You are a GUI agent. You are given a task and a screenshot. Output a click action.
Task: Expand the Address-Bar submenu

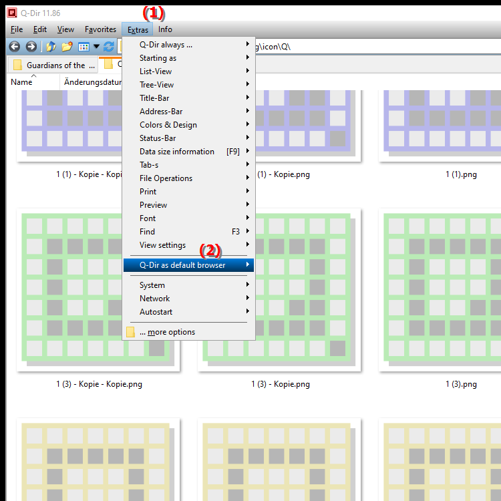(x=188, y=112)
